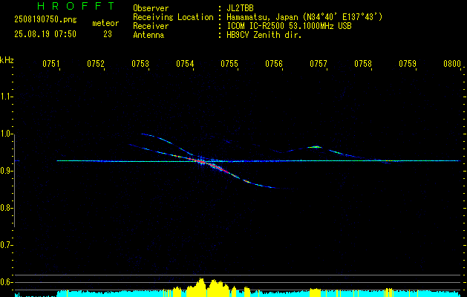The image size is (467, 297).
Task: Click the 0751 time marker
Action: click(51, 64)
